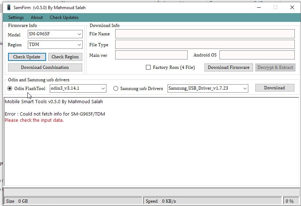The width and height of the screenshot is (301, 206).
Task: Click the SamFirm phone icon in title bar
Action: tap(9, 7)
